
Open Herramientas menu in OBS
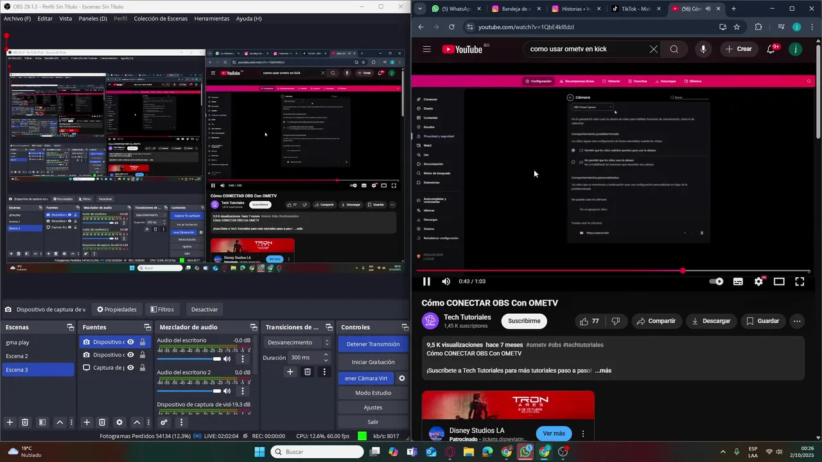[x=212, y=19]
